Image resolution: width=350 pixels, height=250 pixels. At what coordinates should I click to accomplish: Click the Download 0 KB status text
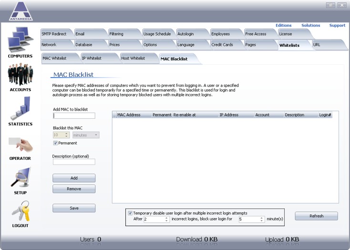196,240
